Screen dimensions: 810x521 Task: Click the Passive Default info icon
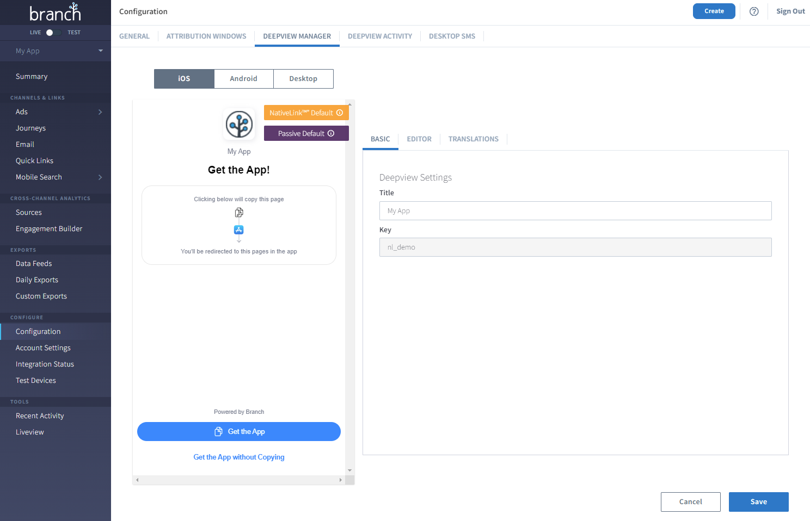click(x=331, y=133)
